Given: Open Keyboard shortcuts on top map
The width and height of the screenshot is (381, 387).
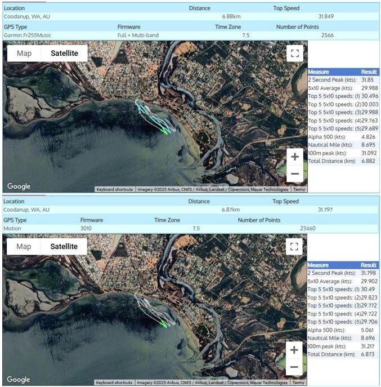Looking at the screenshot, I should click(114, 190).
